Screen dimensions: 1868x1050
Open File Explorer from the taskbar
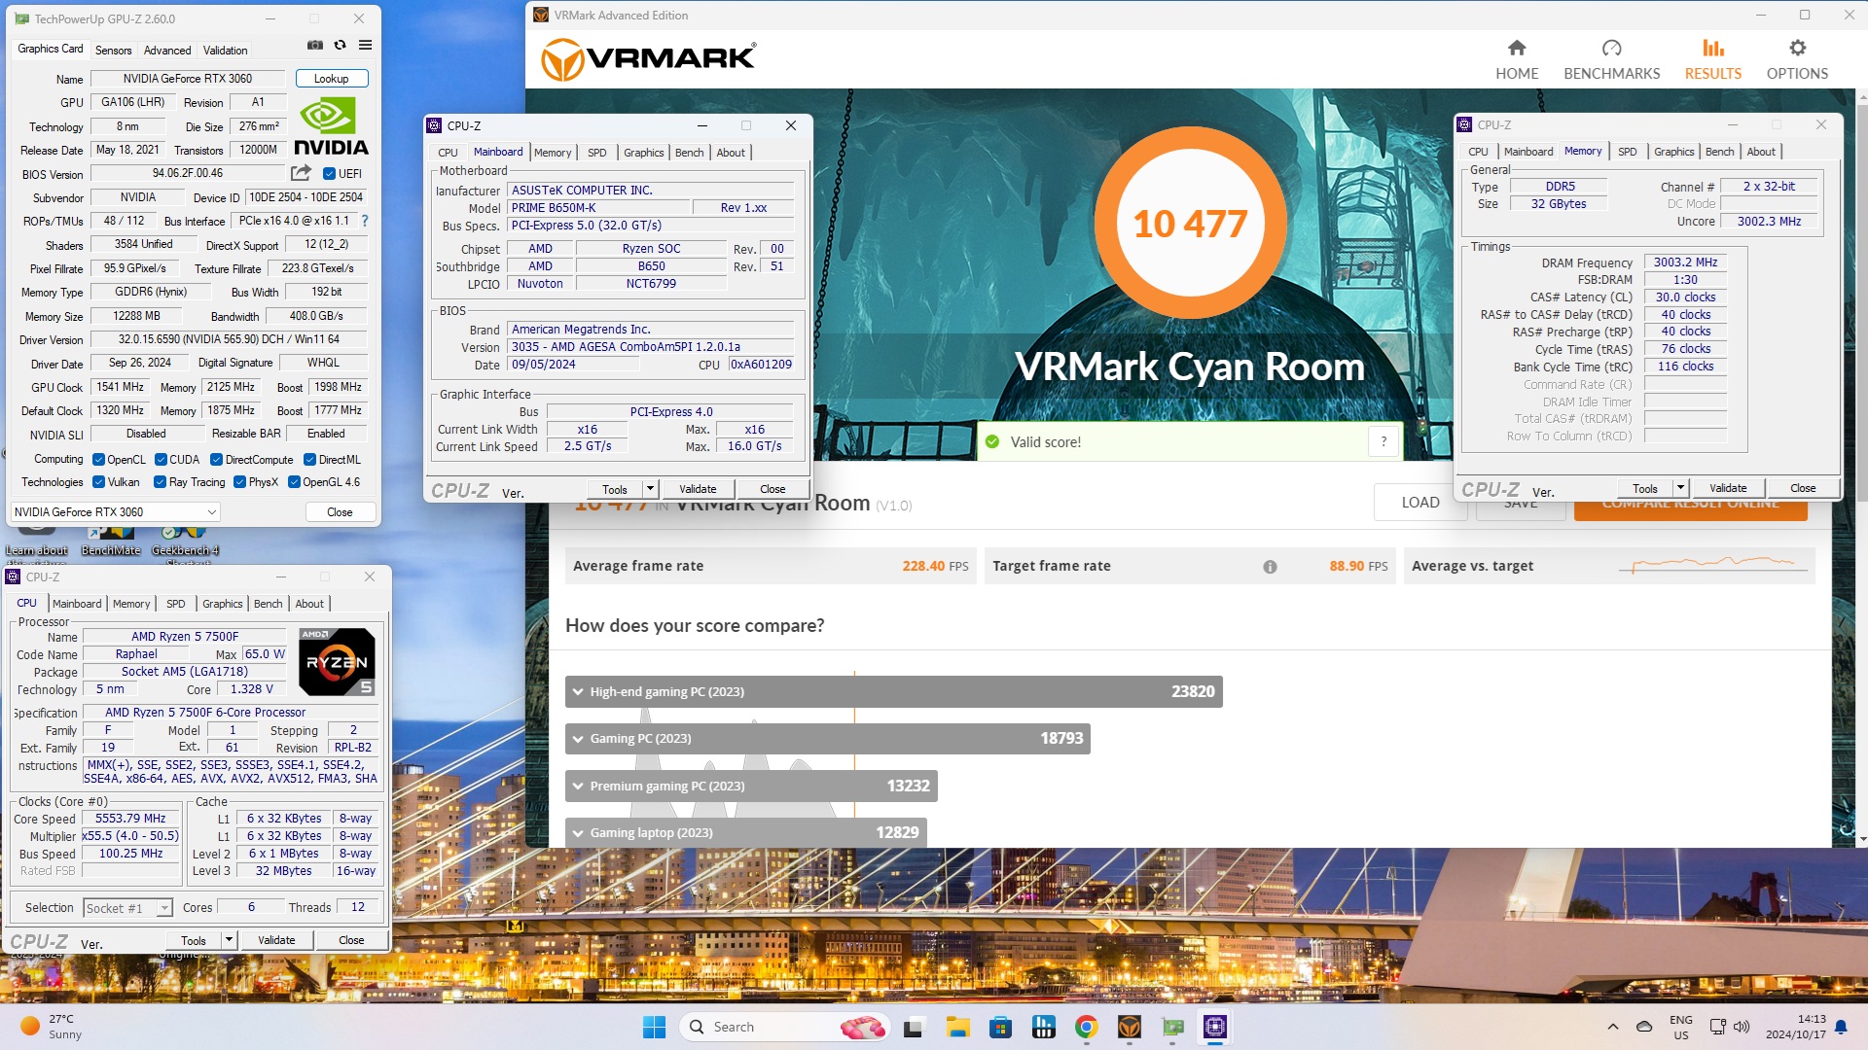(957, 1027)
